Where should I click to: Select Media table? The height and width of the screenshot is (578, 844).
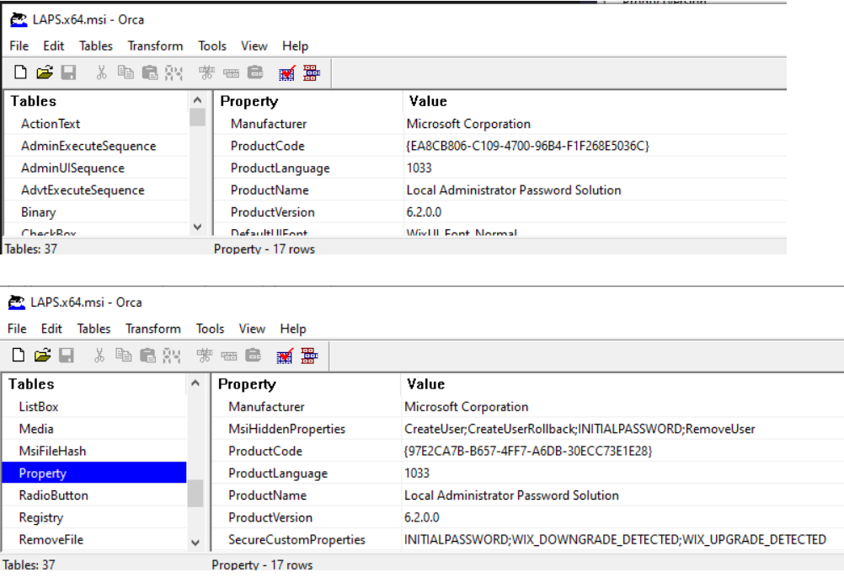tap(36, 429)
